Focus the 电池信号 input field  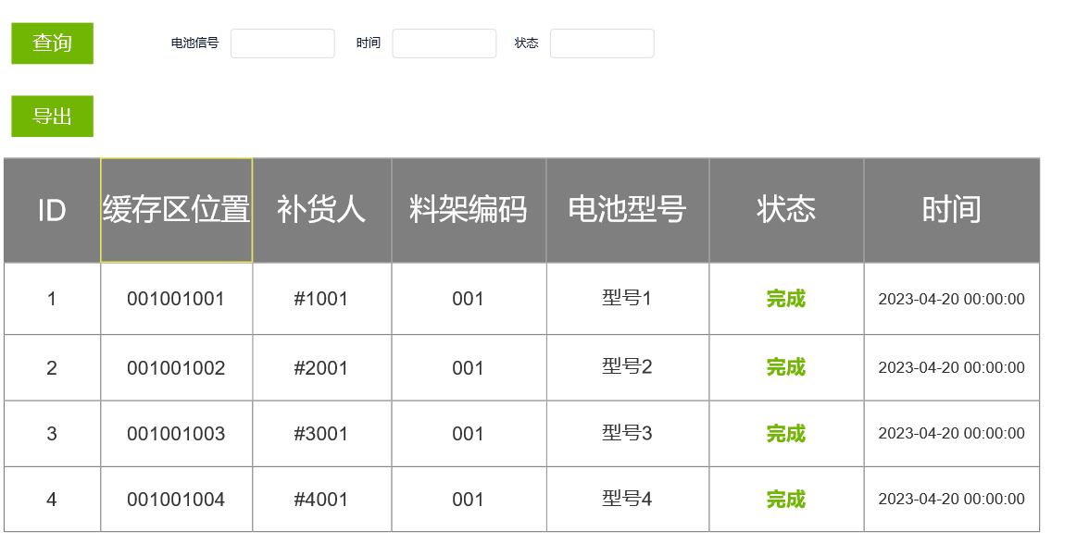[282, 43]
